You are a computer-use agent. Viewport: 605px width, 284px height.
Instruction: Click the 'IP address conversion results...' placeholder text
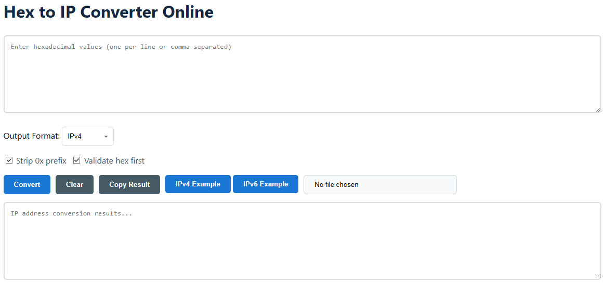click(71, 213)
